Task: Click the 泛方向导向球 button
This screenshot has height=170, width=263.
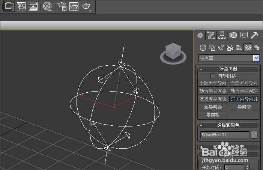Action: [244, 99]
